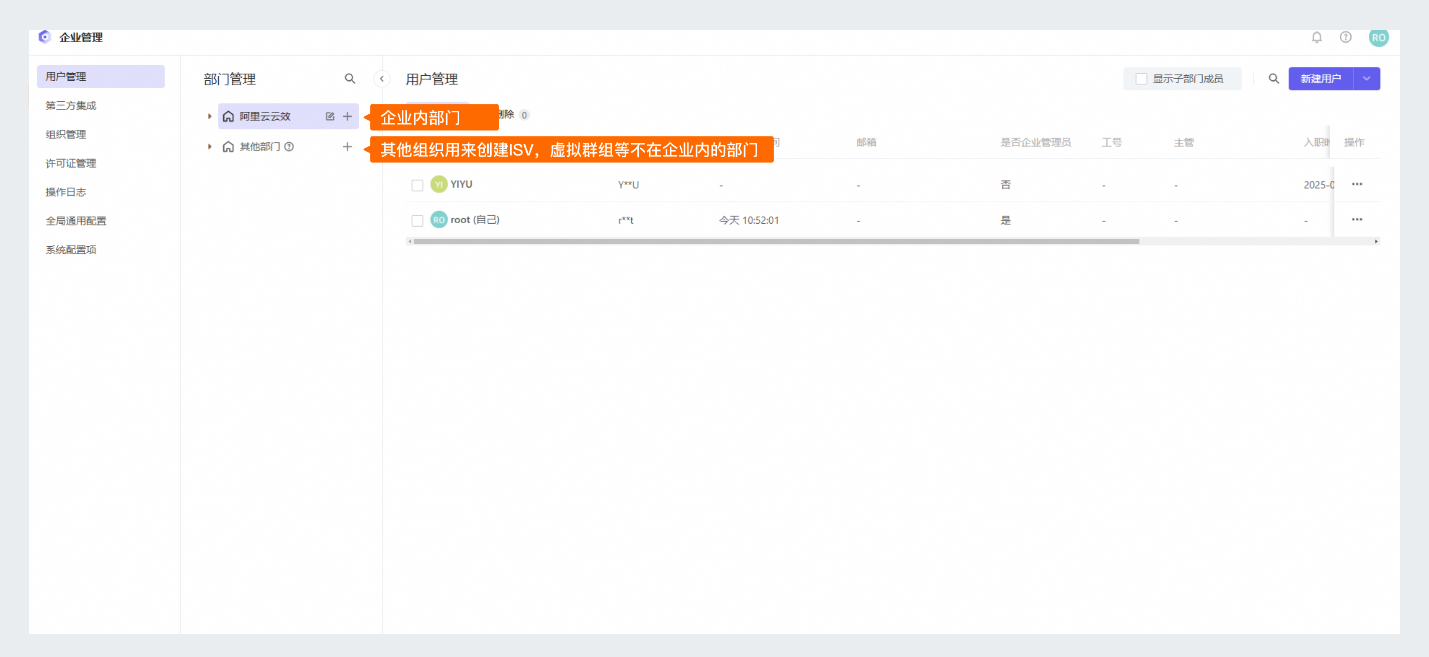
Task: Search departments with the 部门管理 magnifier icon
Action: [350, 79]
